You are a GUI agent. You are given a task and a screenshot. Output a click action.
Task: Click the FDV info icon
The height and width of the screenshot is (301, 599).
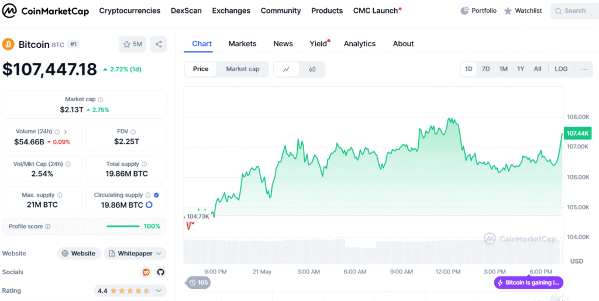point(133,132)
